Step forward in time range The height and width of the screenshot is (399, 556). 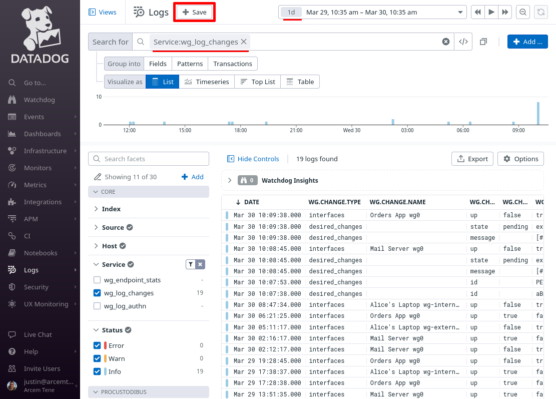pos(505,12)
